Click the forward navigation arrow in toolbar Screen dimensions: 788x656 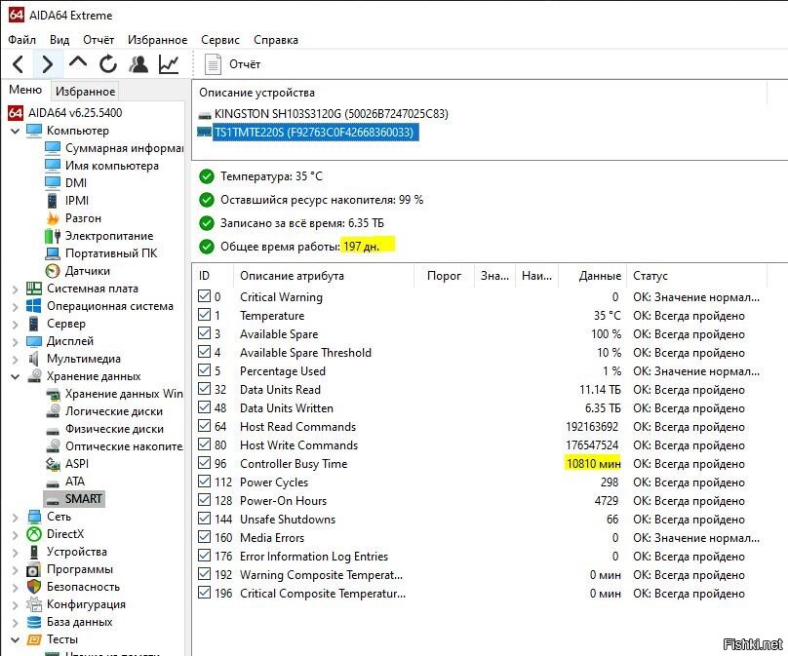47,64
